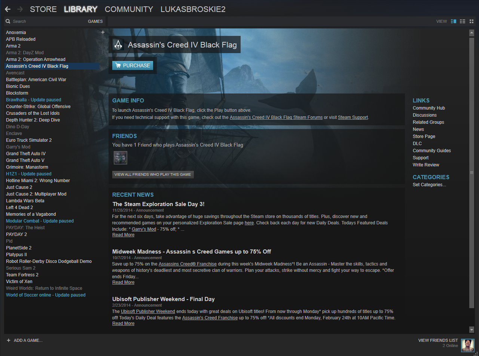Open the profile avatar at bottom right
The width and height of the screenshot is (479, 356).
click(x=468, y=345)
